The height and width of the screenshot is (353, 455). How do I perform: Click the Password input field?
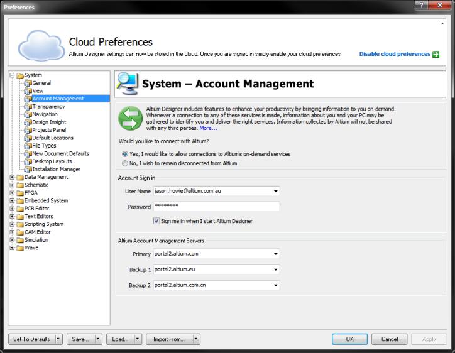coord(216,207)
